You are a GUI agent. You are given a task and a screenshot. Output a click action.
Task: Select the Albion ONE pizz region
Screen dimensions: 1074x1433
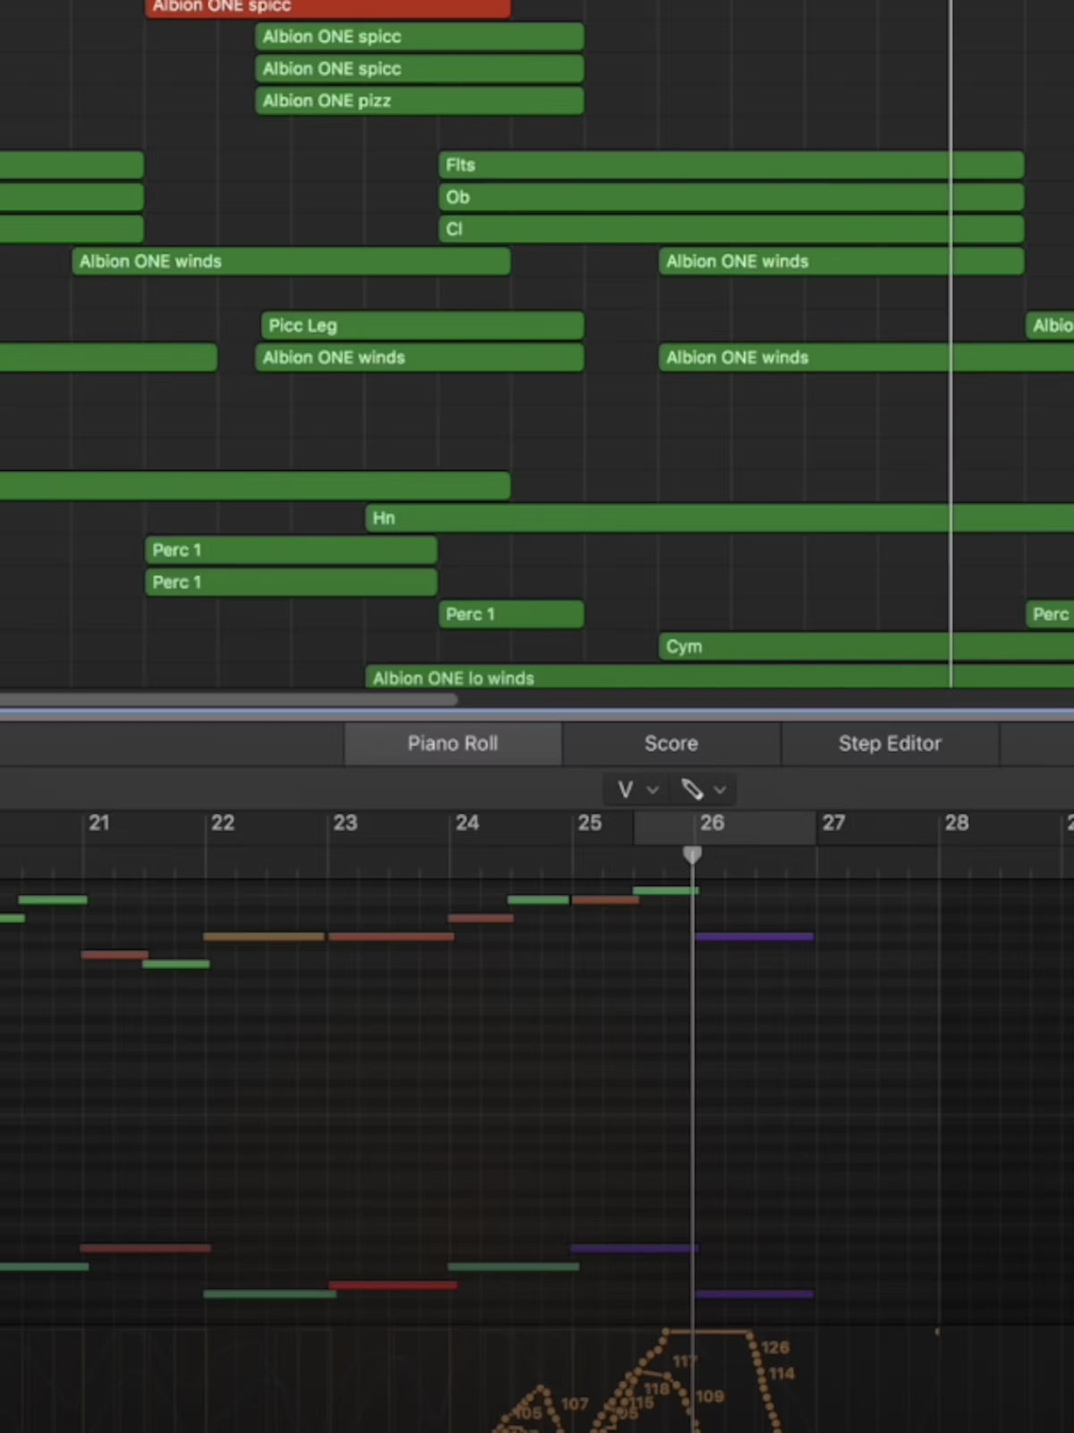419,101
